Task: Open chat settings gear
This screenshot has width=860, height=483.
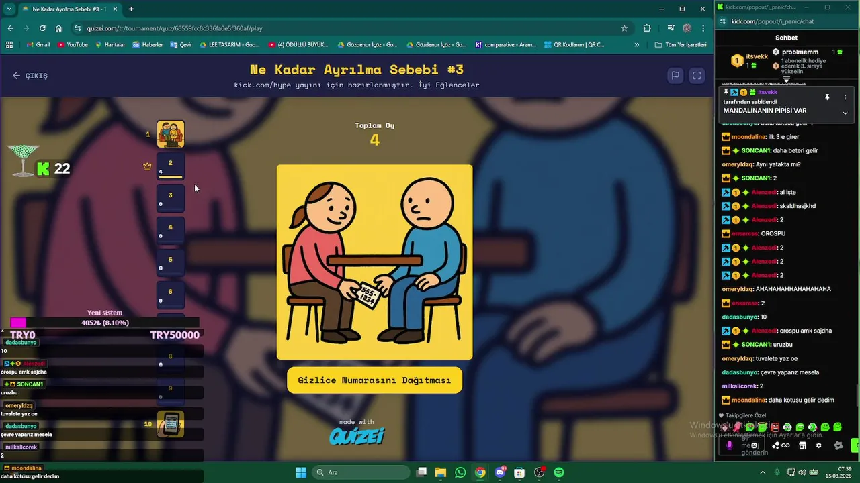Action: pos(818,445)
